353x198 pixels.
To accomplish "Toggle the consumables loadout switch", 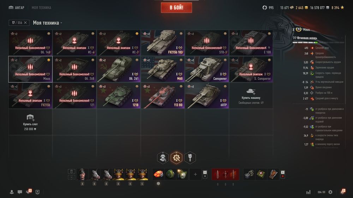I will pos(283,174).
